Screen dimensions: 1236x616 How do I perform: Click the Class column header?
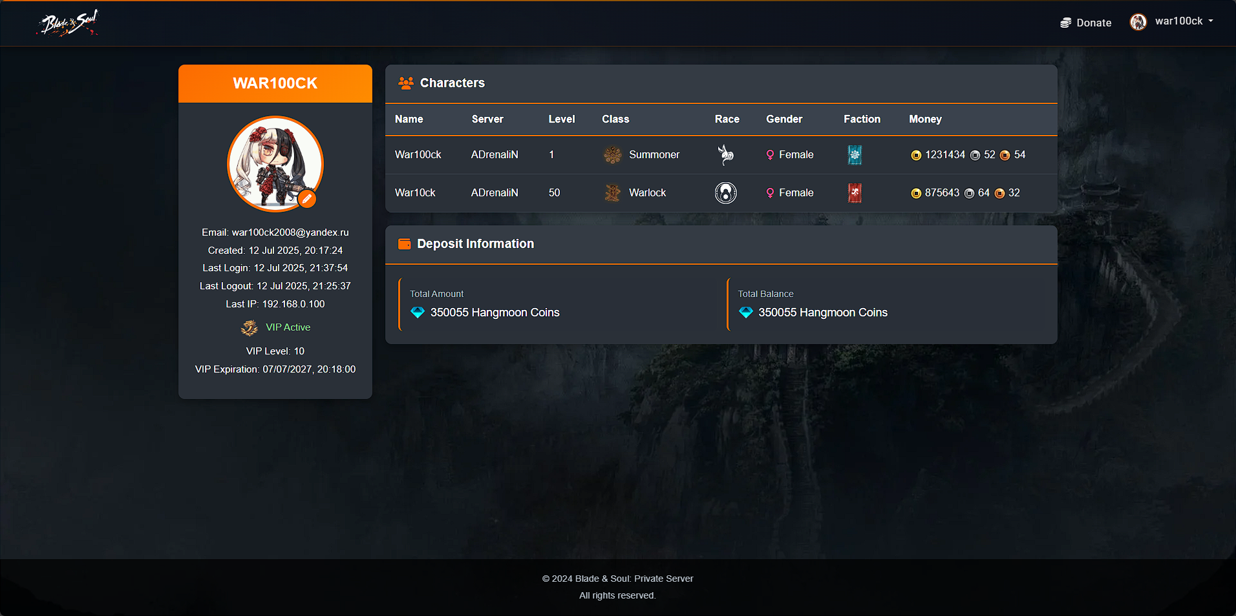tap(615, 119)
